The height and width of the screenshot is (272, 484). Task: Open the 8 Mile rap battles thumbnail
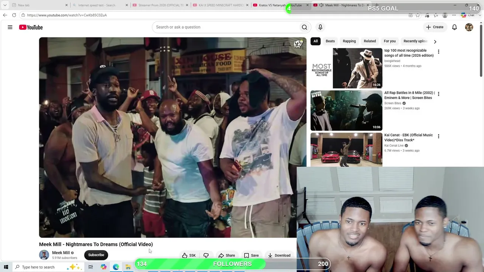tap(346, 110)
